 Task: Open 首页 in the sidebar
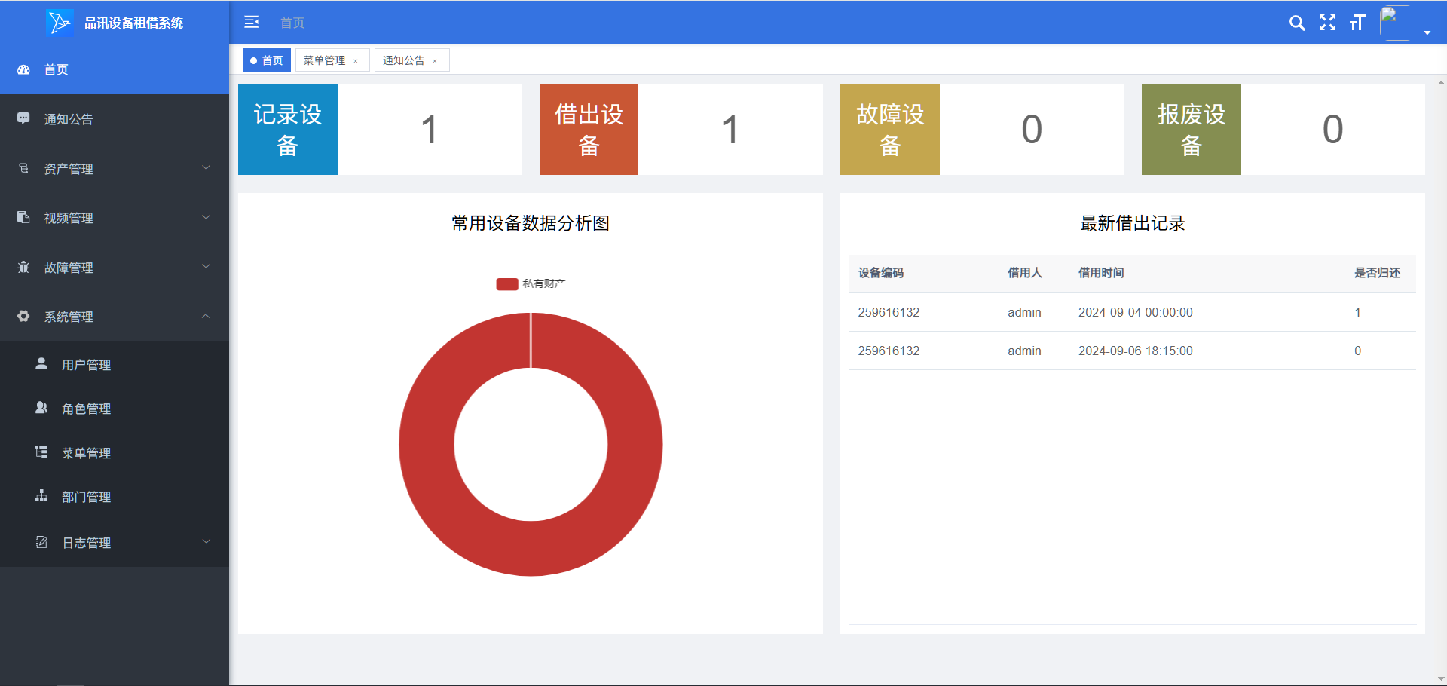[x=115, y=69]
